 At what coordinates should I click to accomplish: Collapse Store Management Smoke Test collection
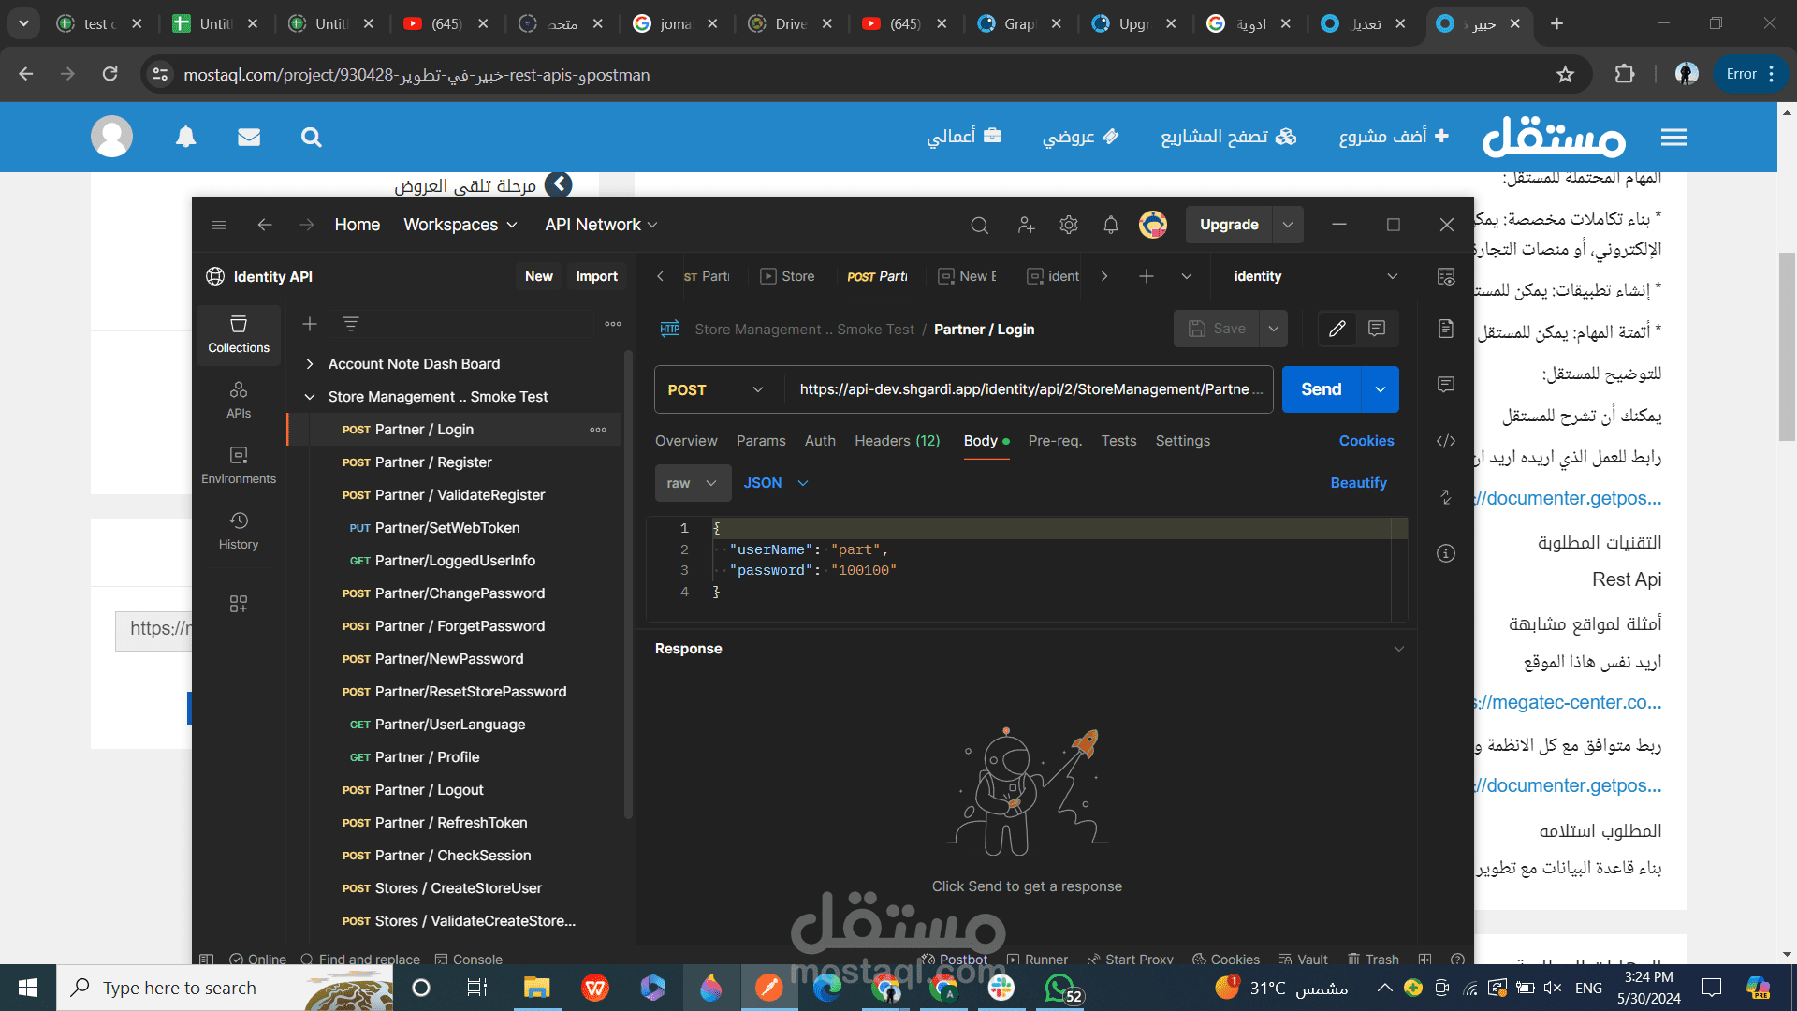[310, 397]
